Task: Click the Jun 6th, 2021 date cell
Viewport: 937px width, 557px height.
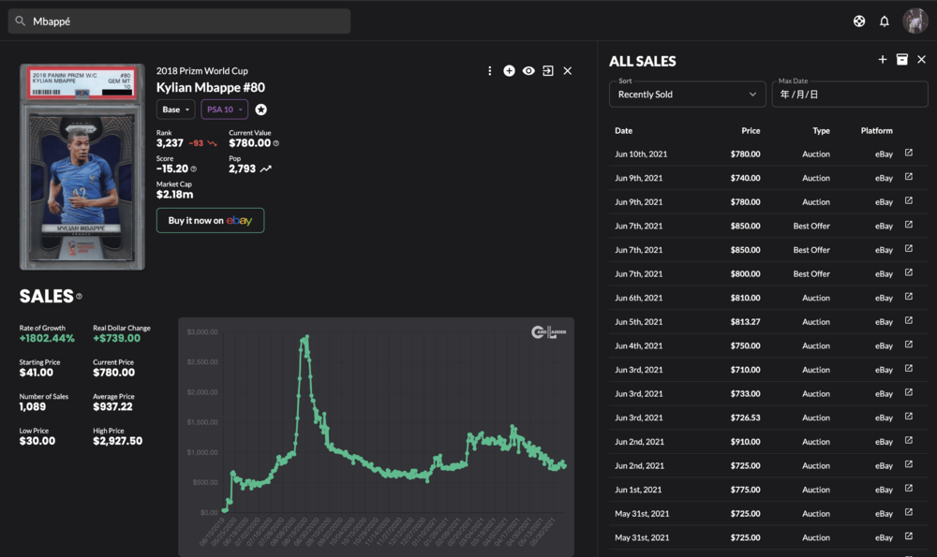Action: click(638, 298)
